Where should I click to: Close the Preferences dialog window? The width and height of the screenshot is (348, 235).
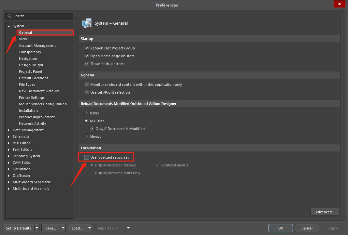[340, 4]
